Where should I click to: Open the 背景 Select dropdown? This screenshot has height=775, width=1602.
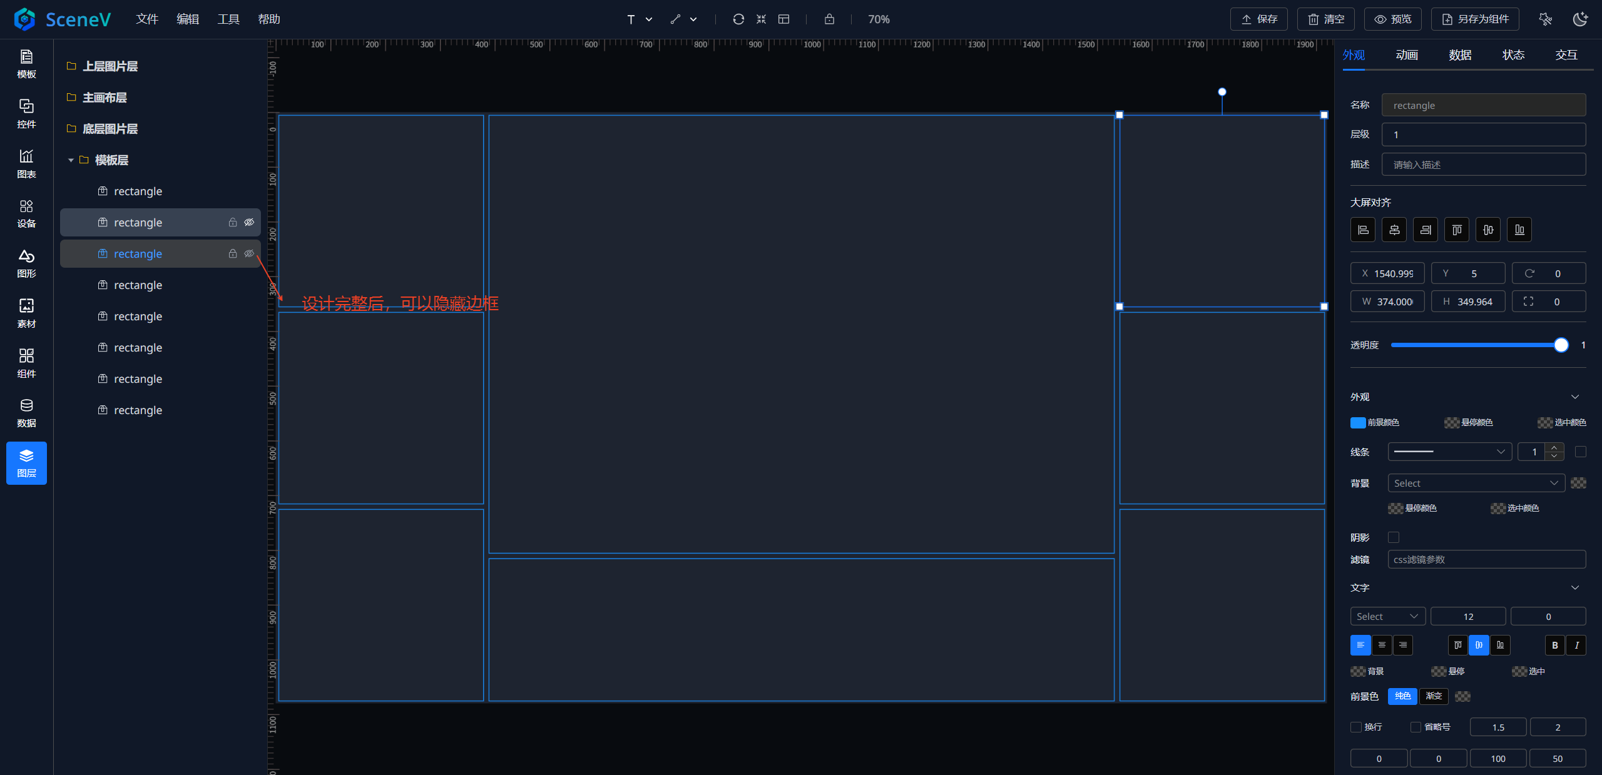(1476, 483)
